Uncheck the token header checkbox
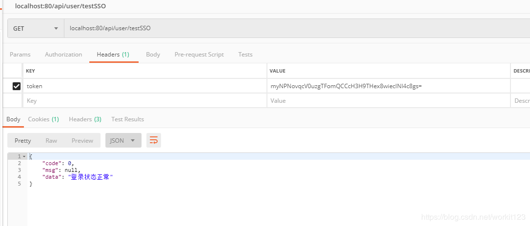Screen dimensions: 530x226 17,86
